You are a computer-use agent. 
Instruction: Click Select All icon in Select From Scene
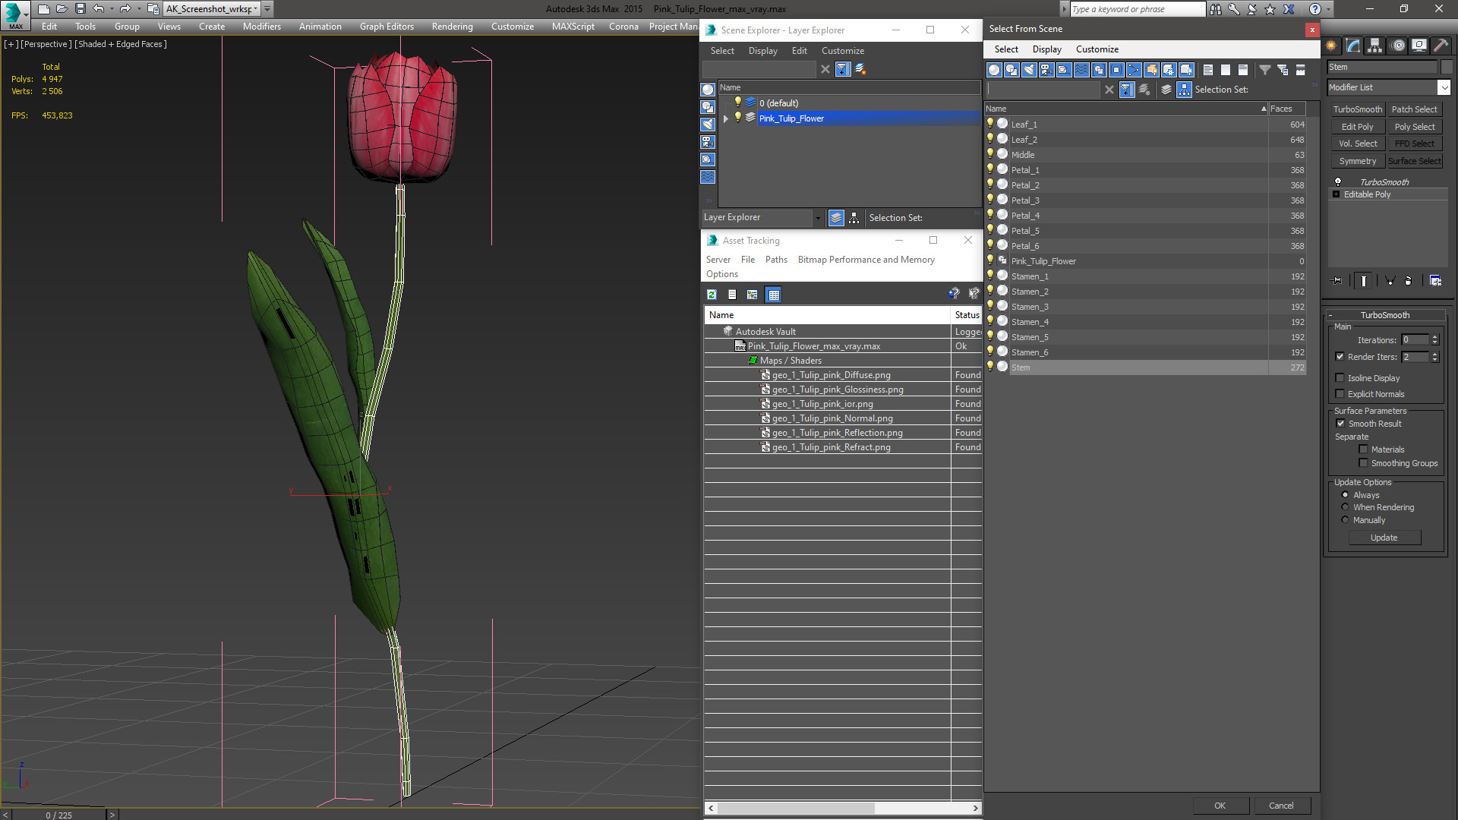point(1208,70)
